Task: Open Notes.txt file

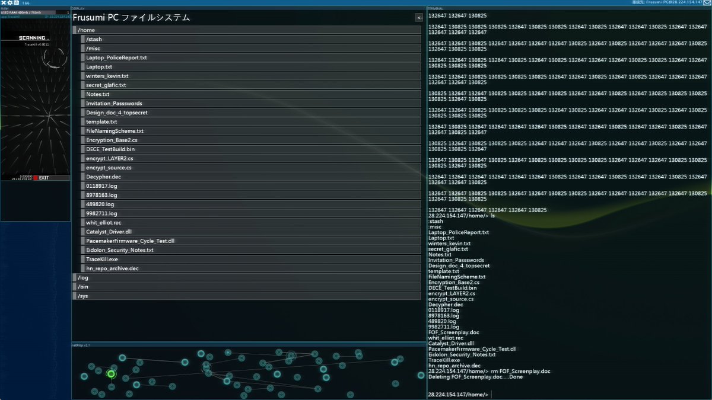Action: coord(251,94)
